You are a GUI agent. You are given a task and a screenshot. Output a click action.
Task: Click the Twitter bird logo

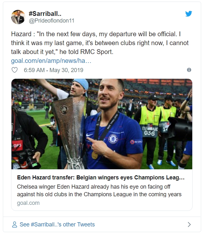coord(189,14)
